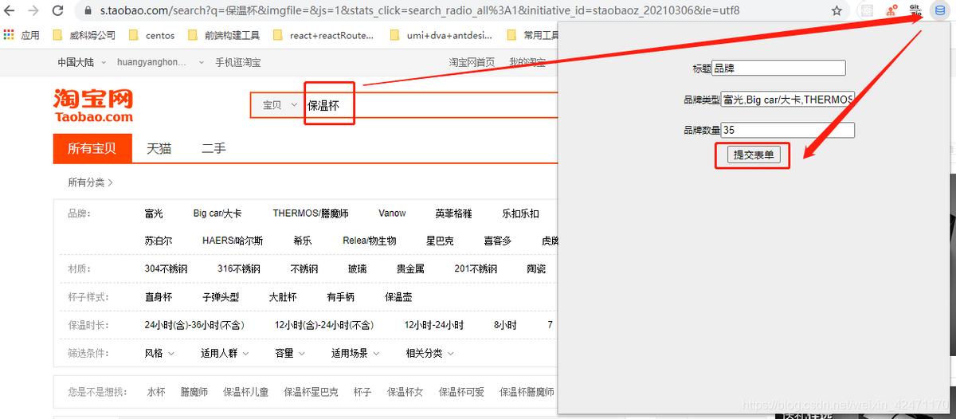Open the 手机逛淘宝 link

point(237,62)
